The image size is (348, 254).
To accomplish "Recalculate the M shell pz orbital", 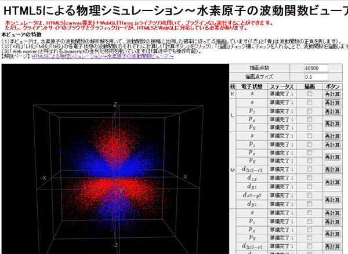I will (x=332, y=144).
